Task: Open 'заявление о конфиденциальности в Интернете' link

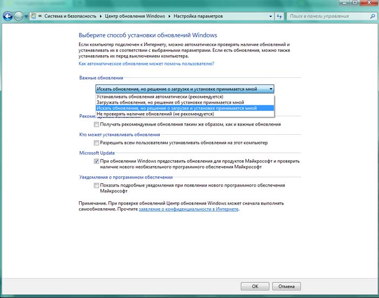Action: coord(188,209)
